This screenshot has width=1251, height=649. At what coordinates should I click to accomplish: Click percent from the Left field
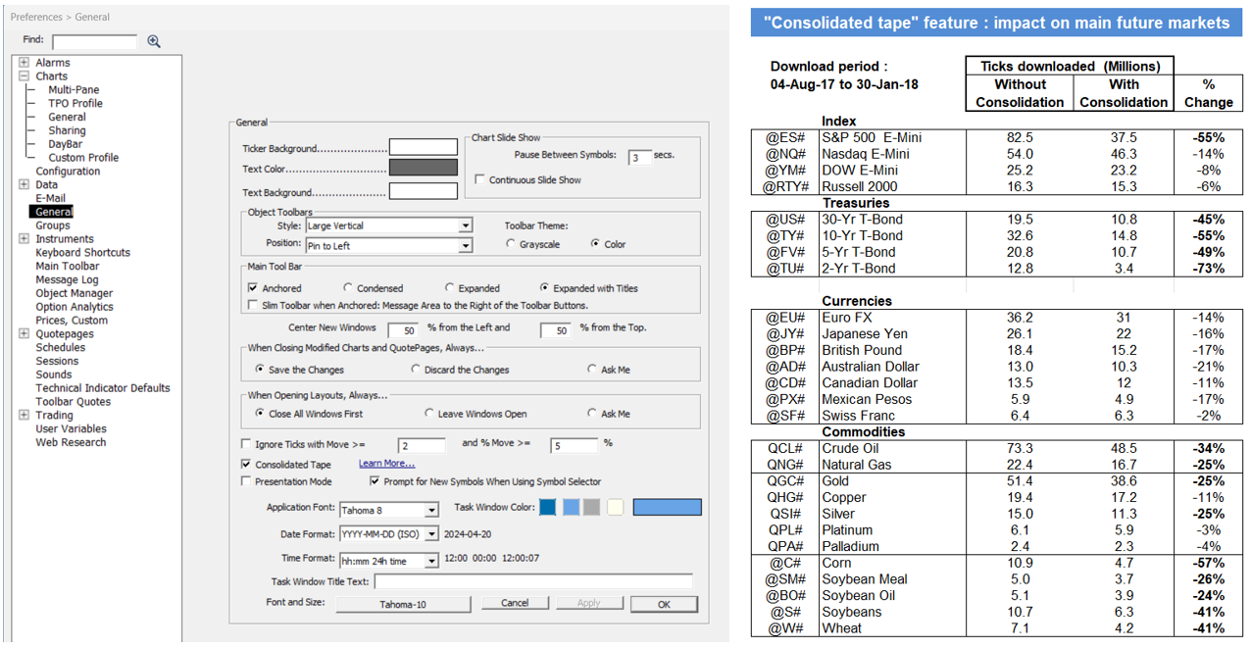(404, 330)
